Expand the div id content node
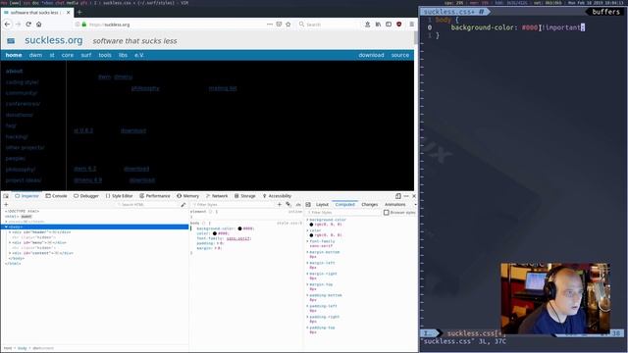628x353 pixels. [10, 253]
